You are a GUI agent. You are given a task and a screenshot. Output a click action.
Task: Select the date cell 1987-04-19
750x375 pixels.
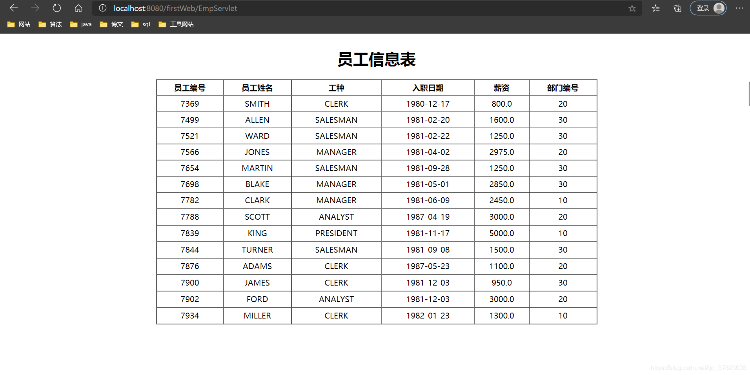pos(428,217)
